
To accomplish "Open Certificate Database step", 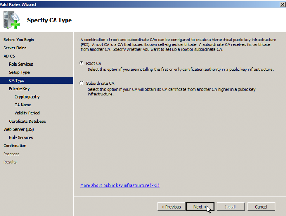I will [27, 121].
